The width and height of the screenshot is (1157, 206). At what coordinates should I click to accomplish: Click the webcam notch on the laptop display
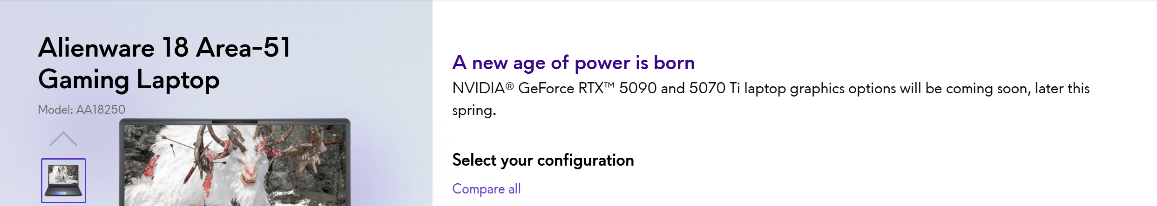pos(234,122)
